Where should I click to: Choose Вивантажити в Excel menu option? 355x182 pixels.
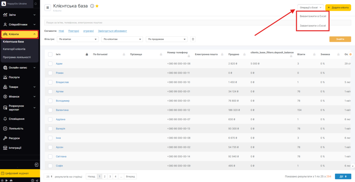coord(313,16)
